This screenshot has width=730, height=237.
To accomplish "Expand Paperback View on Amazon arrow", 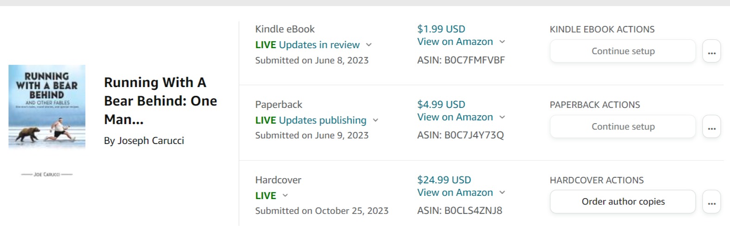I will tap(503, 118).
